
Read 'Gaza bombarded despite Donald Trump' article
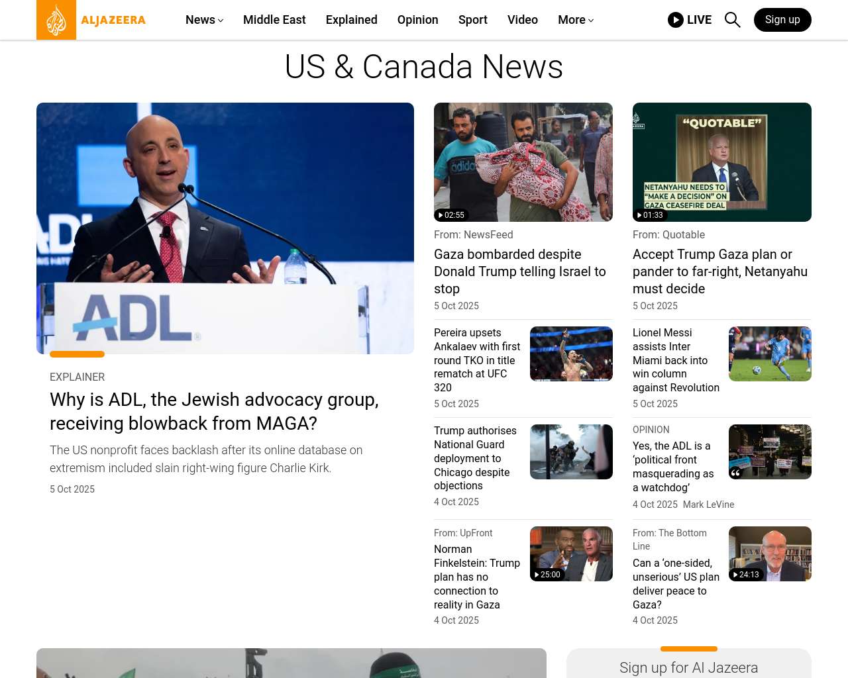pyautogui.click(x=520, y=271)
